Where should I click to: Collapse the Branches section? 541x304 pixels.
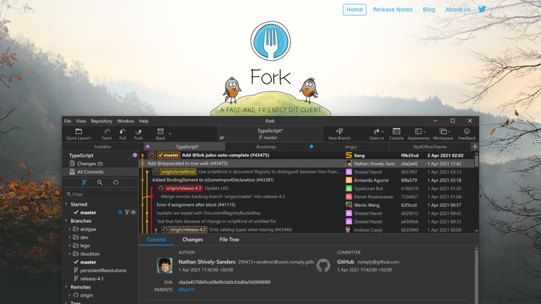[x=66, y=221]
